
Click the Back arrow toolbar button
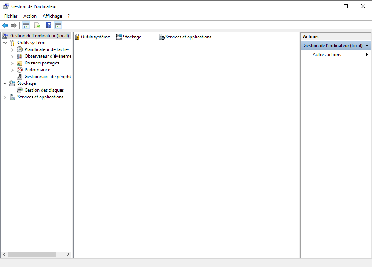(x=5, y=25)
